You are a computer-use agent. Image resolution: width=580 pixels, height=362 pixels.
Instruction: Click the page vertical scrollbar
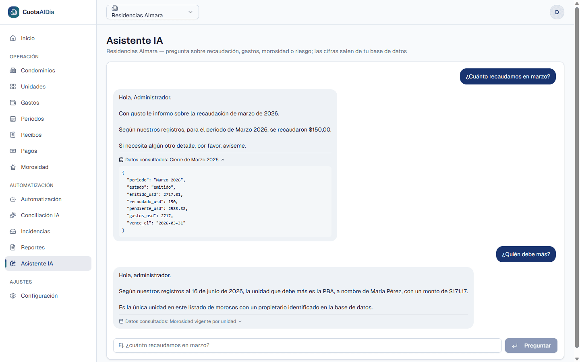tap(577, 177)
